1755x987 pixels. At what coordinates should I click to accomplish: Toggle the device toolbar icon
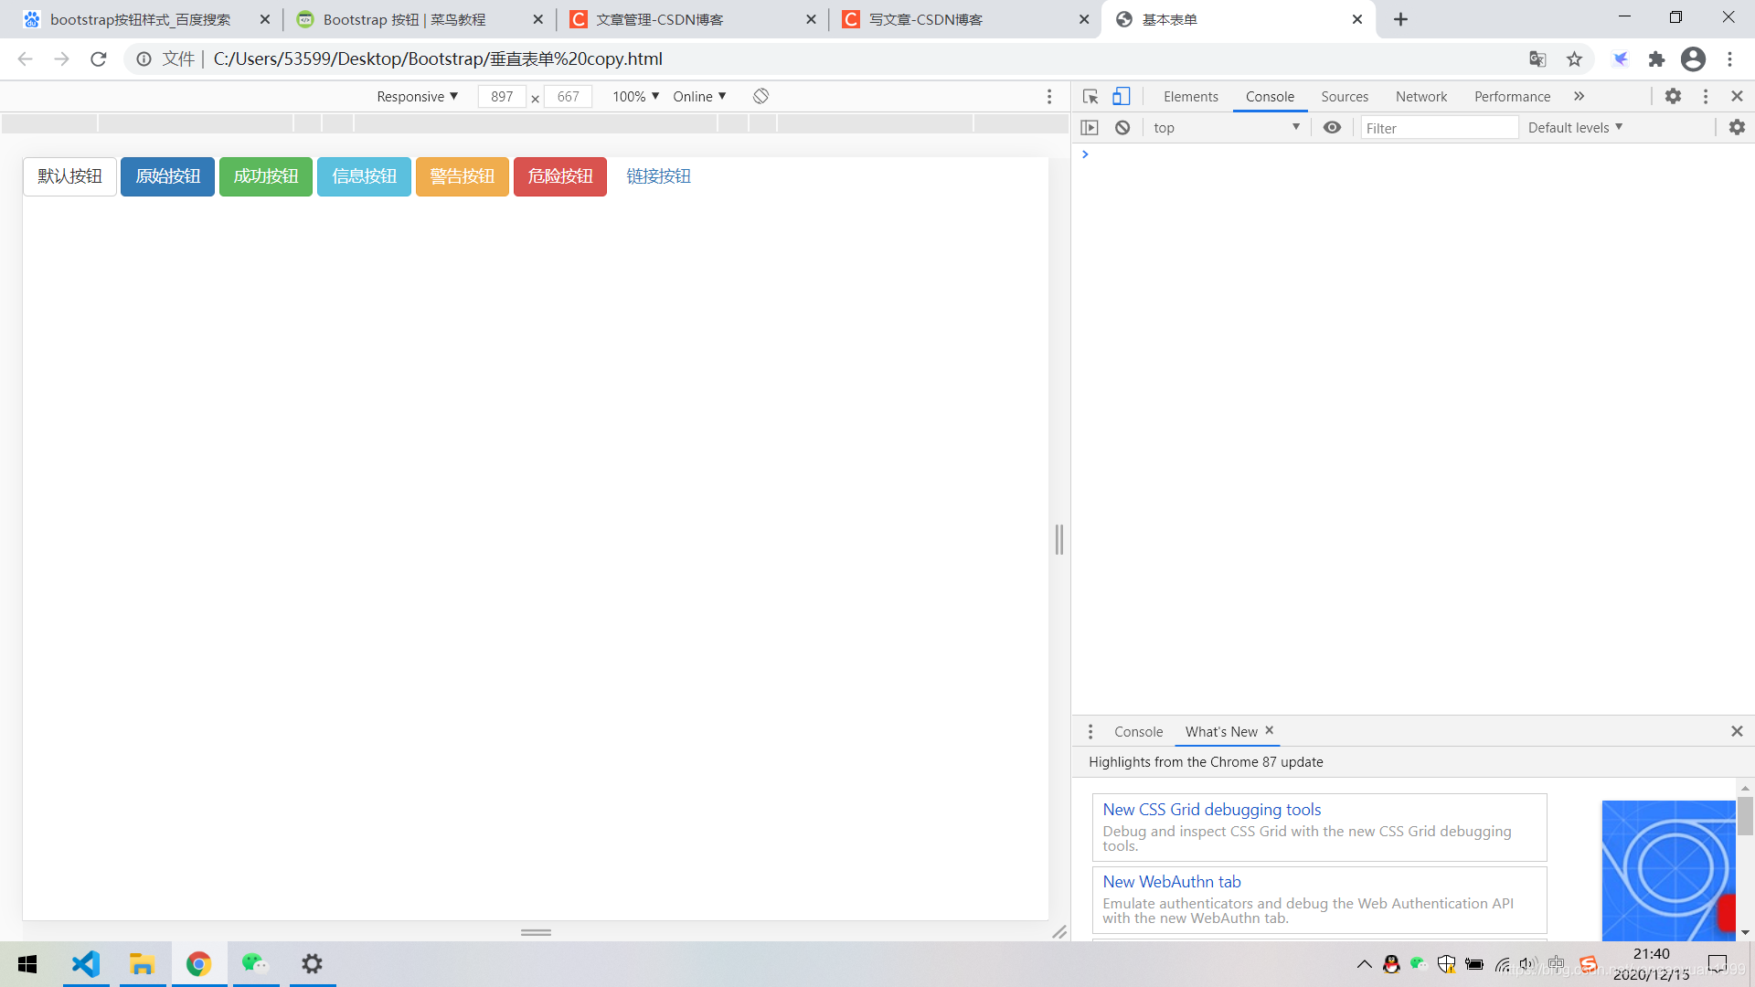click(x=1121, y=96)
